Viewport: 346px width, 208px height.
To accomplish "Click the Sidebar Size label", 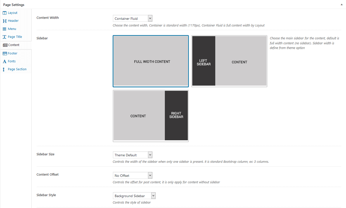I will (x=46, y=154).
